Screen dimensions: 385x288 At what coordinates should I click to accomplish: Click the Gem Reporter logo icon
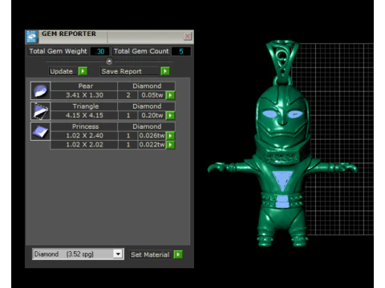coord(32,37)
